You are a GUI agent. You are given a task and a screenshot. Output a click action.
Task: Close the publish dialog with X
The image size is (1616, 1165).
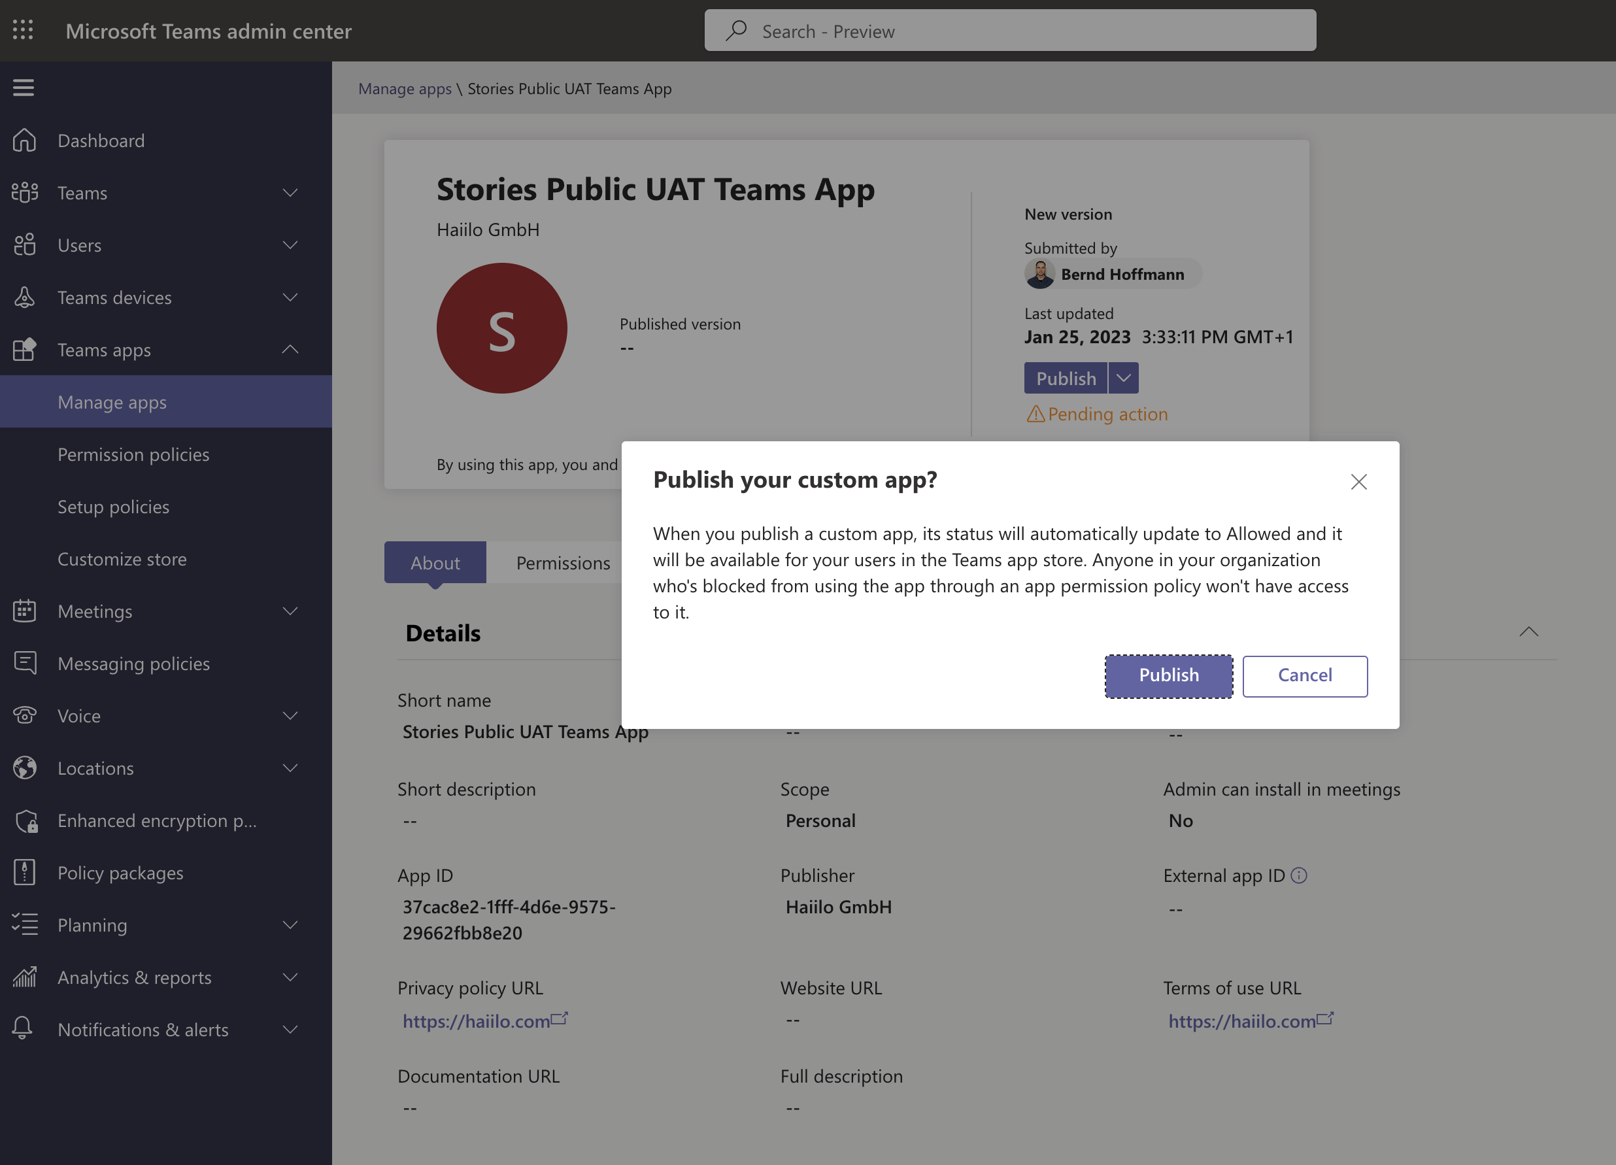coord(1358,482)
